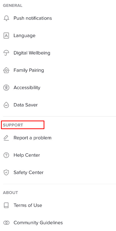This screenshot has height=231, width=116.
Task: Tap the overlapping circles Community Guidelines icon
Action: (x=6, y=223)
